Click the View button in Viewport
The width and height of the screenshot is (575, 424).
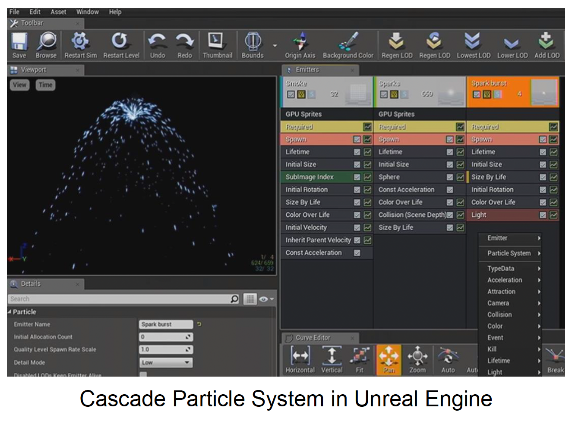(x=19, y=85)
